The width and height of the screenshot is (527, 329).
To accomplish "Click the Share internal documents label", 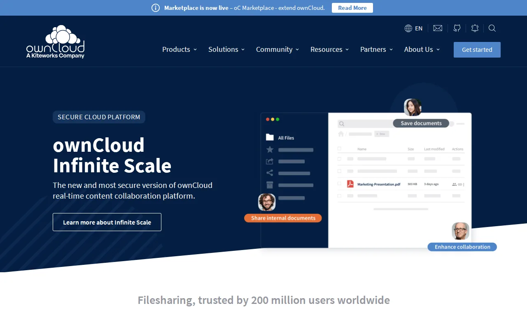I will click(x=283, y=218).
